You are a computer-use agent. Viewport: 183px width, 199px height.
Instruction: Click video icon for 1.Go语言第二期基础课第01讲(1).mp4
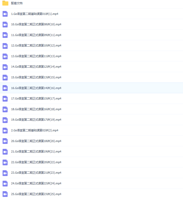tap(5, 14)
